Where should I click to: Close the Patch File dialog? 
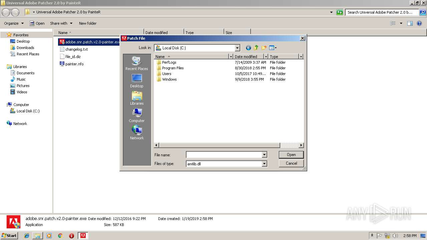click(302, 38)
